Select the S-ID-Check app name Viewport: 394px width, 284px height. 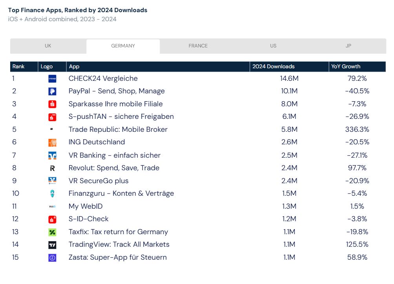(88, 219)
